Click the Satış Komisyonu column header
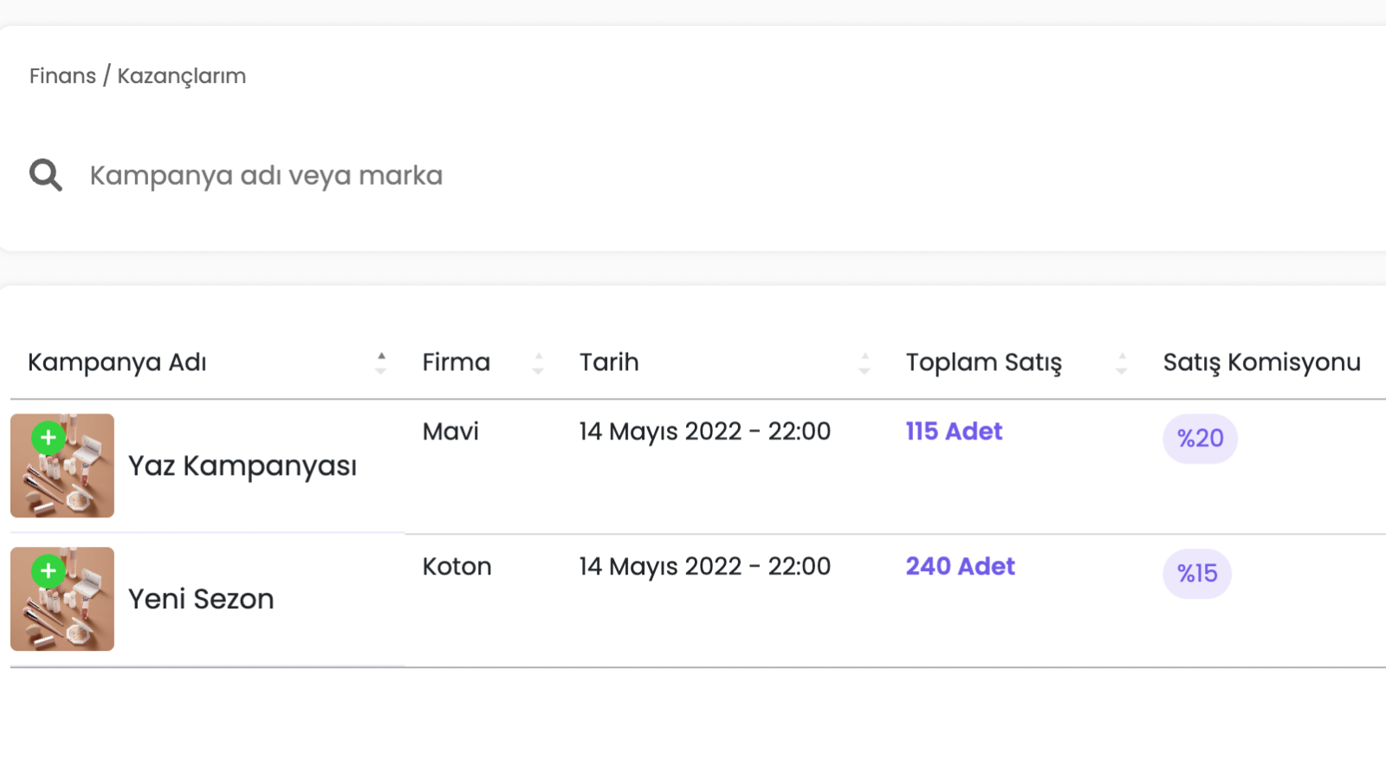 (1261, 363)
